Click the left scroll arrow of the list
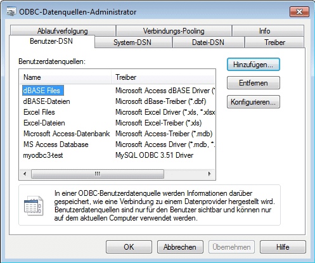This screenshot has width=315, height=263. click(25, 174)
